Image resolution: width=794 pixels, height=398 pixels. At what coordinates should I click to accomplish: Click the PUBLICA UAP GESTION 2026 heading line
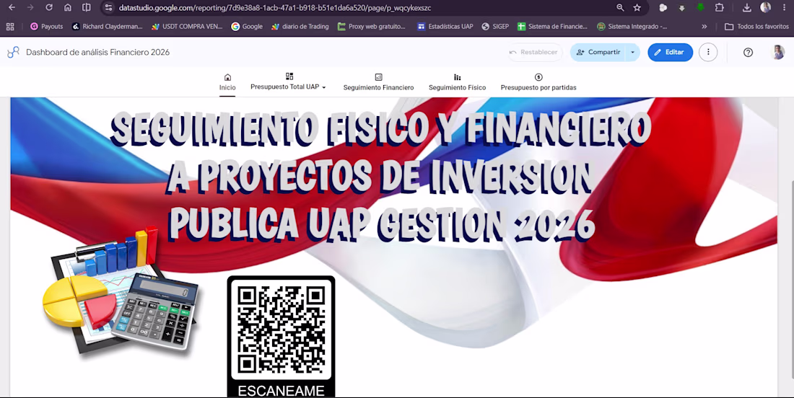[382, 224]
